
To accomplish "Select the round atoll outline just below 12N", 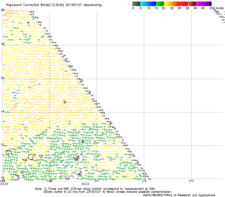I will 9,152.
